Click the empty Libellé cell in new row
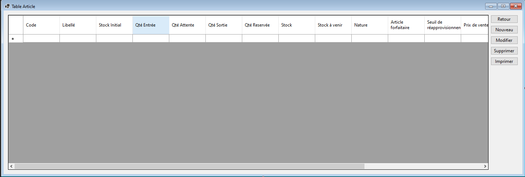The width and height of the screenshot is (525, 177). click(78, 39)
